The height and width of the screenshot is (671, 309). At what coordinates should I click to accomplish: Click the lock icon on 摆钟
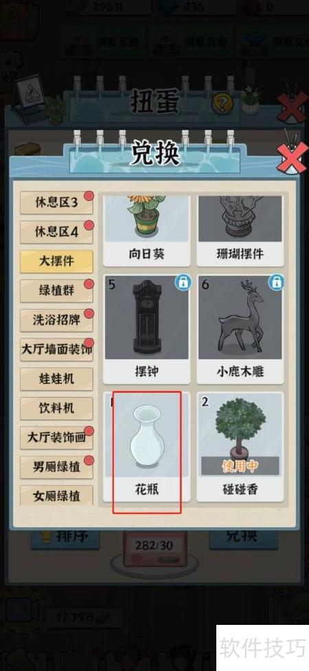183,283
